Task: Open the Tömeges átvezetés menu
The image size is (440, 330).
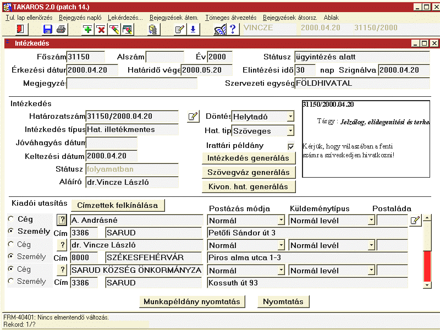Action: point(231,18)
